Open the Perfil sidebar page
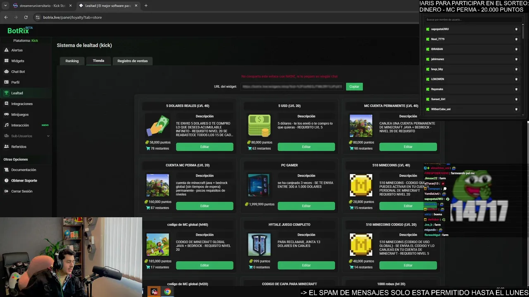Image resolution: width=529 pixels, height=297 pixels. coord(15,82)
